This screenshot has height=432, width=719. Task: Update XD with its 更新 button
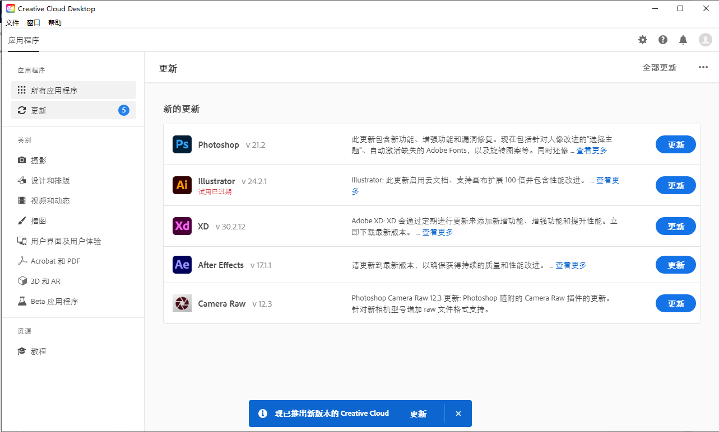point(676,226)
